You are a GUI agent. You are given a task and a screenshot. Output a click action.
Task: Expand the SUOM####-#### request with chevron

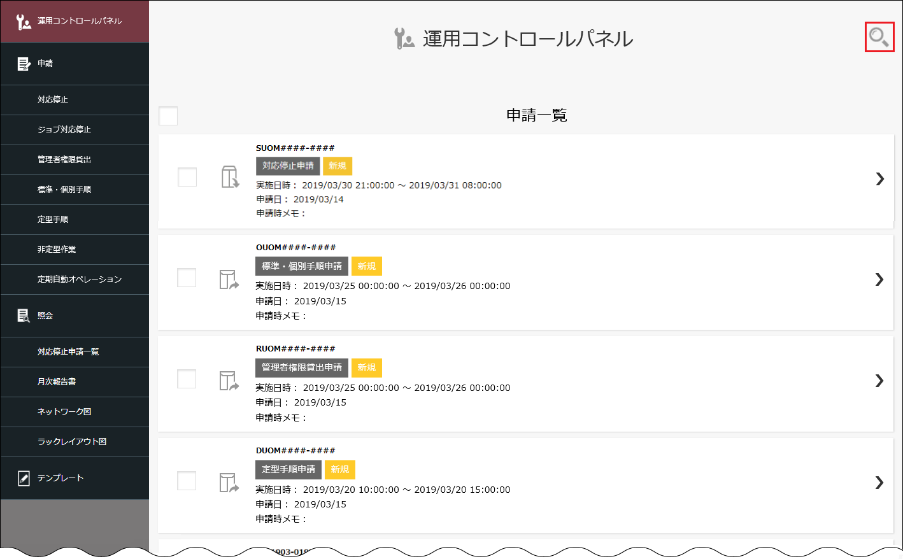point(879,179)
